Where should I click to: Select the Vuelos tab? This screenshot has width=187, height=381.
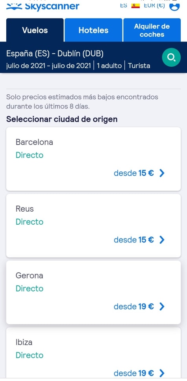[35, 30]
